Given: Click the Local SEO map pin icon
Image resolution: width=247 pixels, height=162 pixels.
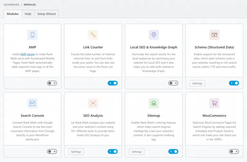Looking at the screenshot, I should (x=154, y=35).
